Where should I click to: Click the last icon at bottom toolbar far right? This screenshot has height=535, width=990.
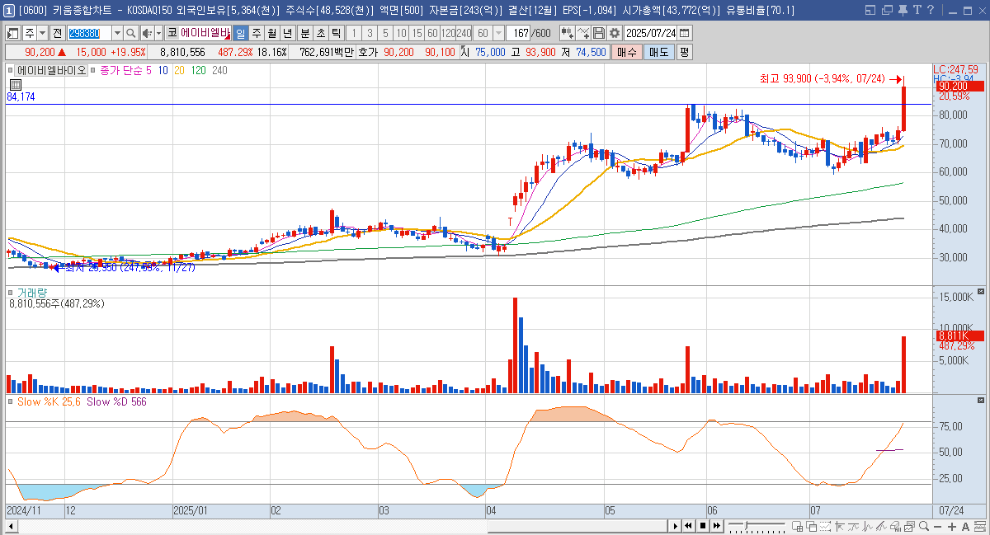pyautogui.click(x=979, y=526)
